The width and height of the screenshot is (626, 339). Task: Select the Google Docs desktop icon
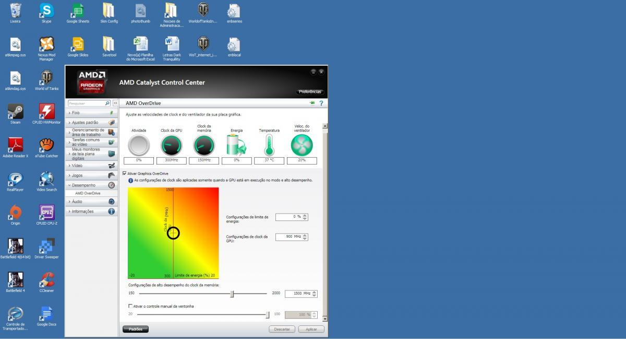(46, 316)
